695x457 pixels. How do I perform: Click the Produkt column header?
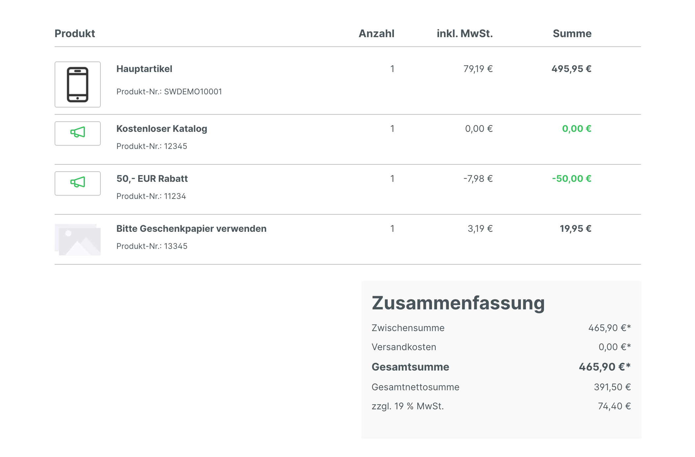pyautogui.click(x=75, y=34)
